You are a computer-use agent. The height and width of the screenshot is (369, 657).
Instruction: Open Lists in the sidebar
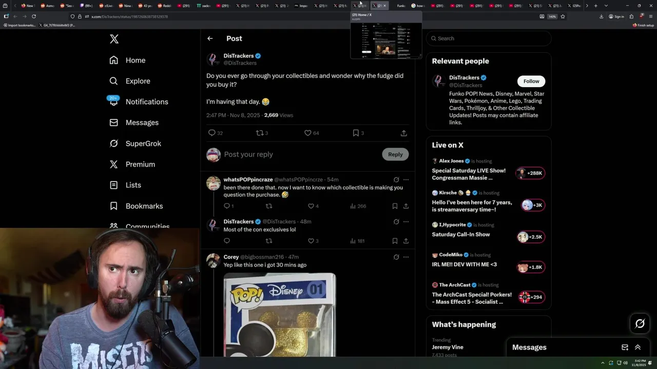click(x=125, y=185)
